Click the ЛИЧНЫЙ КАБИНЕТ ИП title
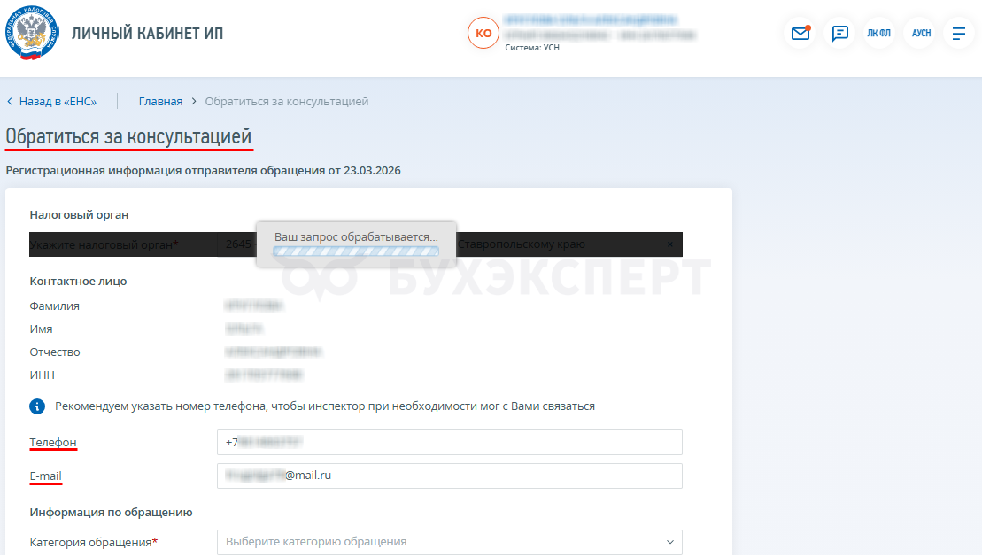The image size is (982, 557). click(147, 33)
